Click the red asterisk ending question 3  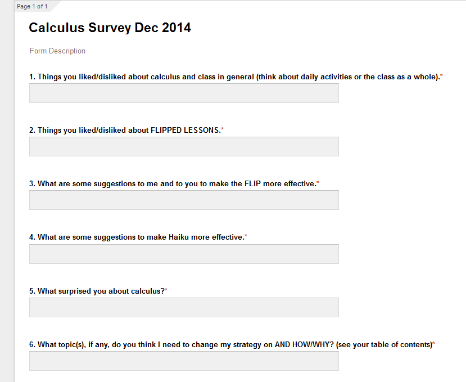click(318, 182)
